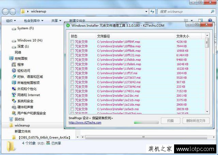
Task: Click the Explorer help question mark icon
Action: (x=210, y=20)
